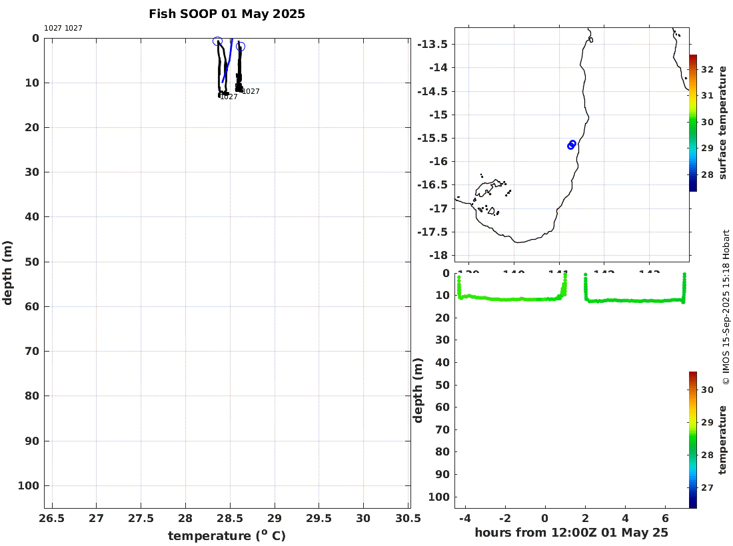Click the IMOS copyright text on right edge
Screen dimensions: 733x546
pos(726,308)
